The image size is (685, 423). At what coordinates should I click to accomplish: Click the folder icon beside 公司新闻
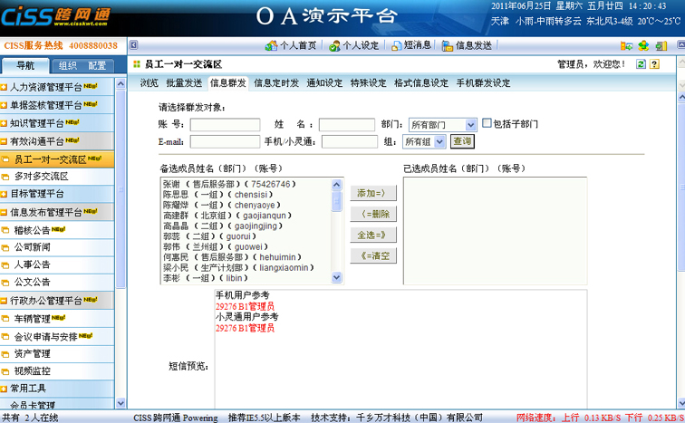click(x=5, y=247)
